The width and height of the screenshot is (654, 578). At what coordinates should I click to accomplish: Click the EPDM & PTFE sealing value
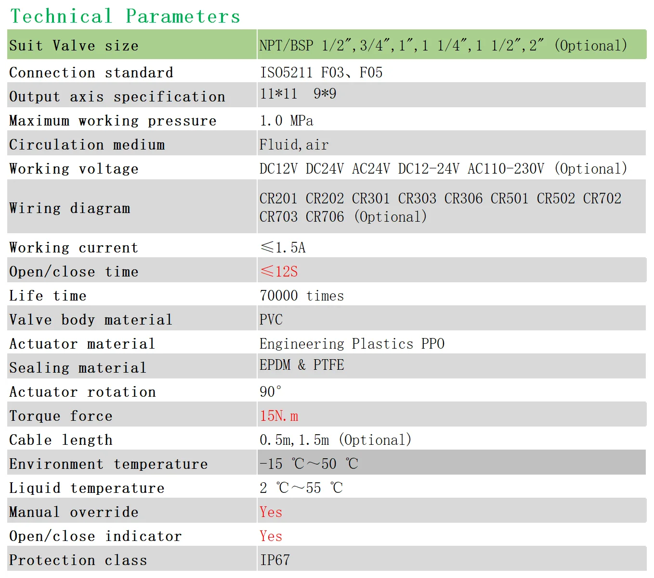coord(301,365)
